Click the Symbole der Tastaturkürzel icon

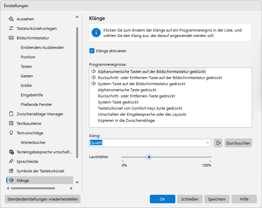(x=11, y=171)
